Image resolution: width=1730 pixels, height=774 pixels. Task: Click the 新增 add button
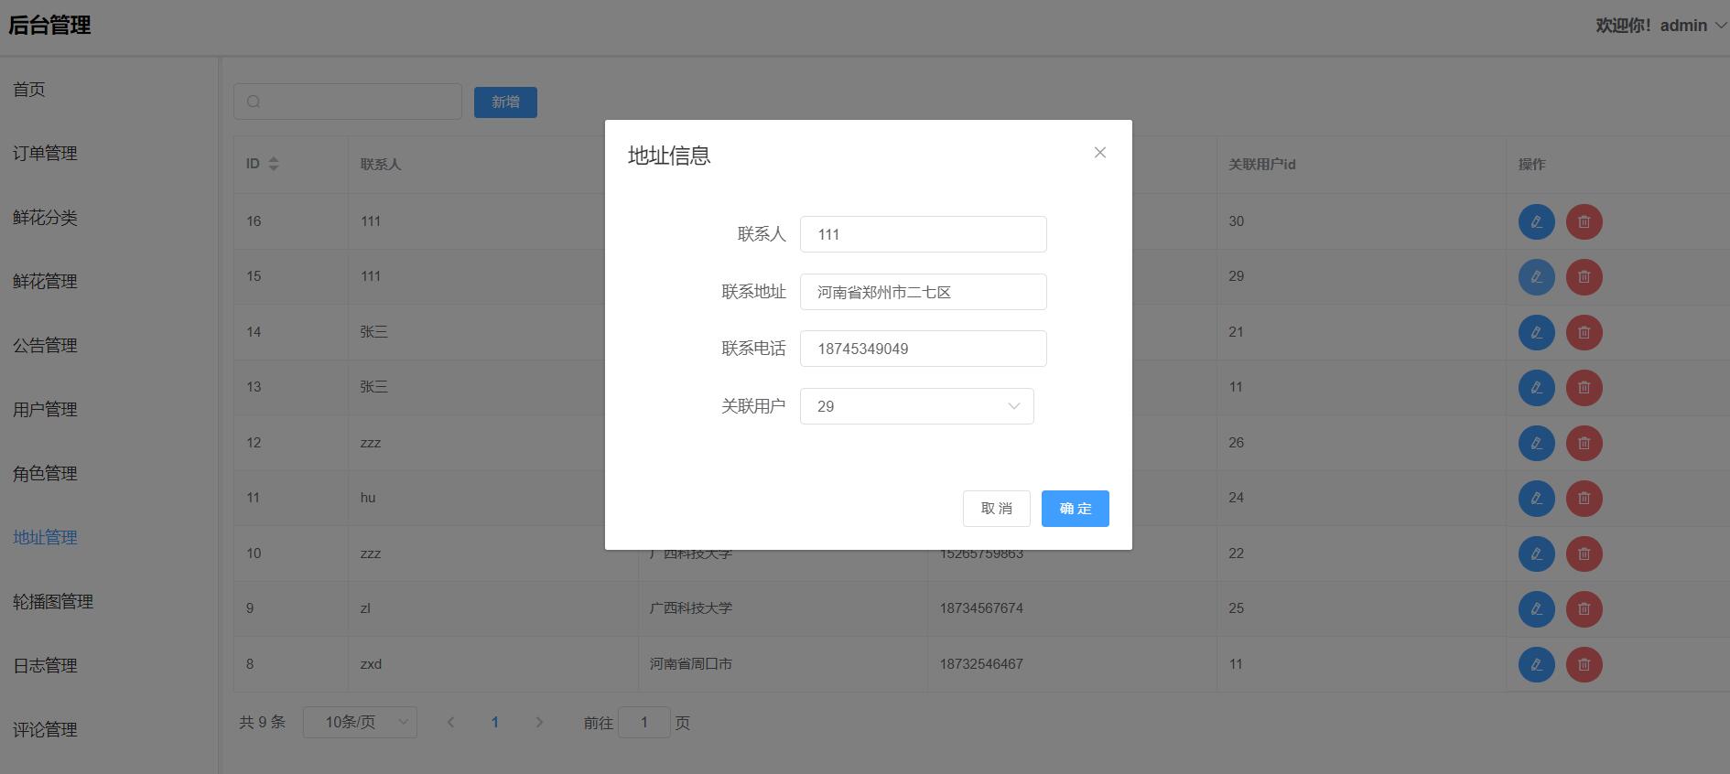coord(505,102)
